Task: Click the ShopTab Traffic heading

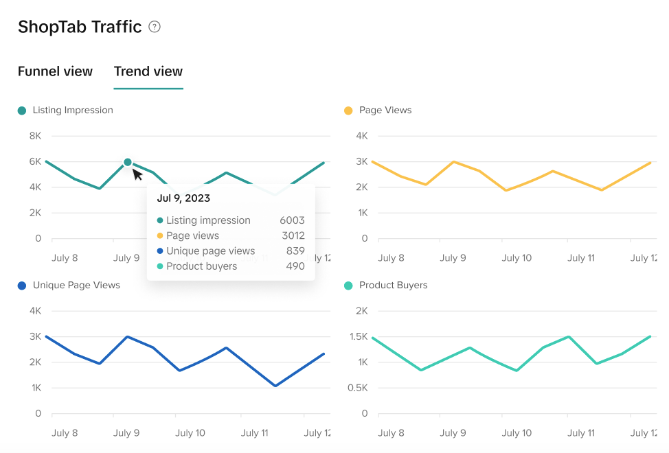Action: click(x=80, y=27)
